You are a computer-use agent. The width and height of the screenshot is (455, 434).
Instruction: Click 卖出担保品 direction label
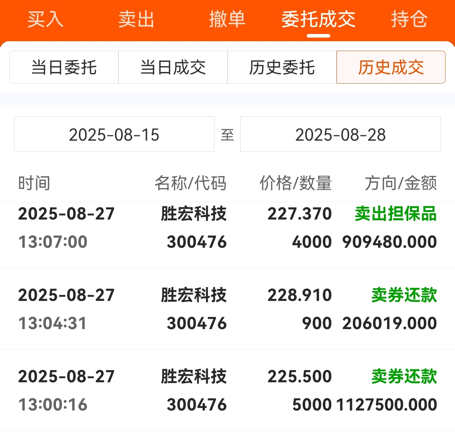pyautogui.click(x=396, y=214)
